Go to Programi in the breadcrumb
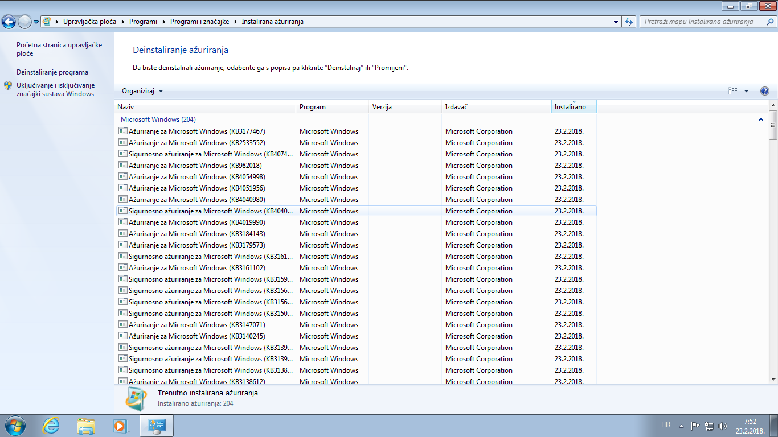This screenshot has width=778, height=437. click(143, 22)
